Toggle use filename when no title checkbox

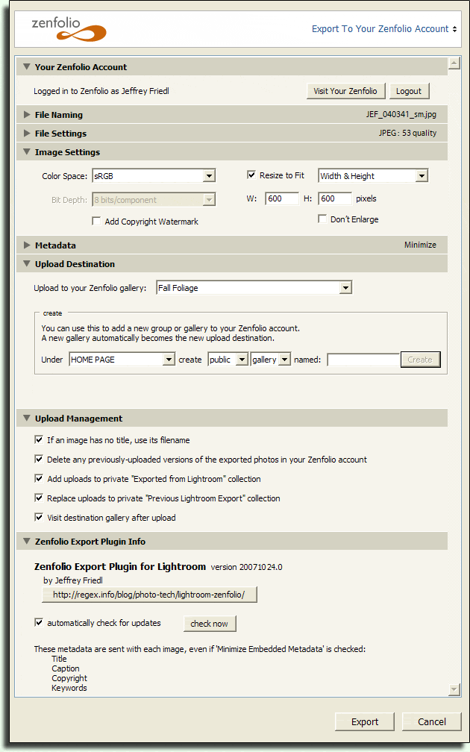[x=39, y=439]
